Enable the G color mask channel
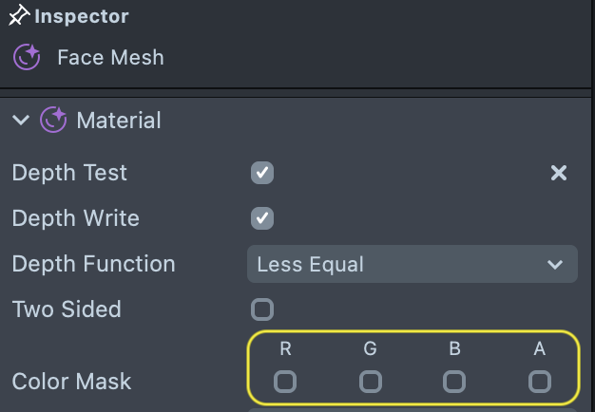This screenshot has height=412, width=595. point(371,382)
